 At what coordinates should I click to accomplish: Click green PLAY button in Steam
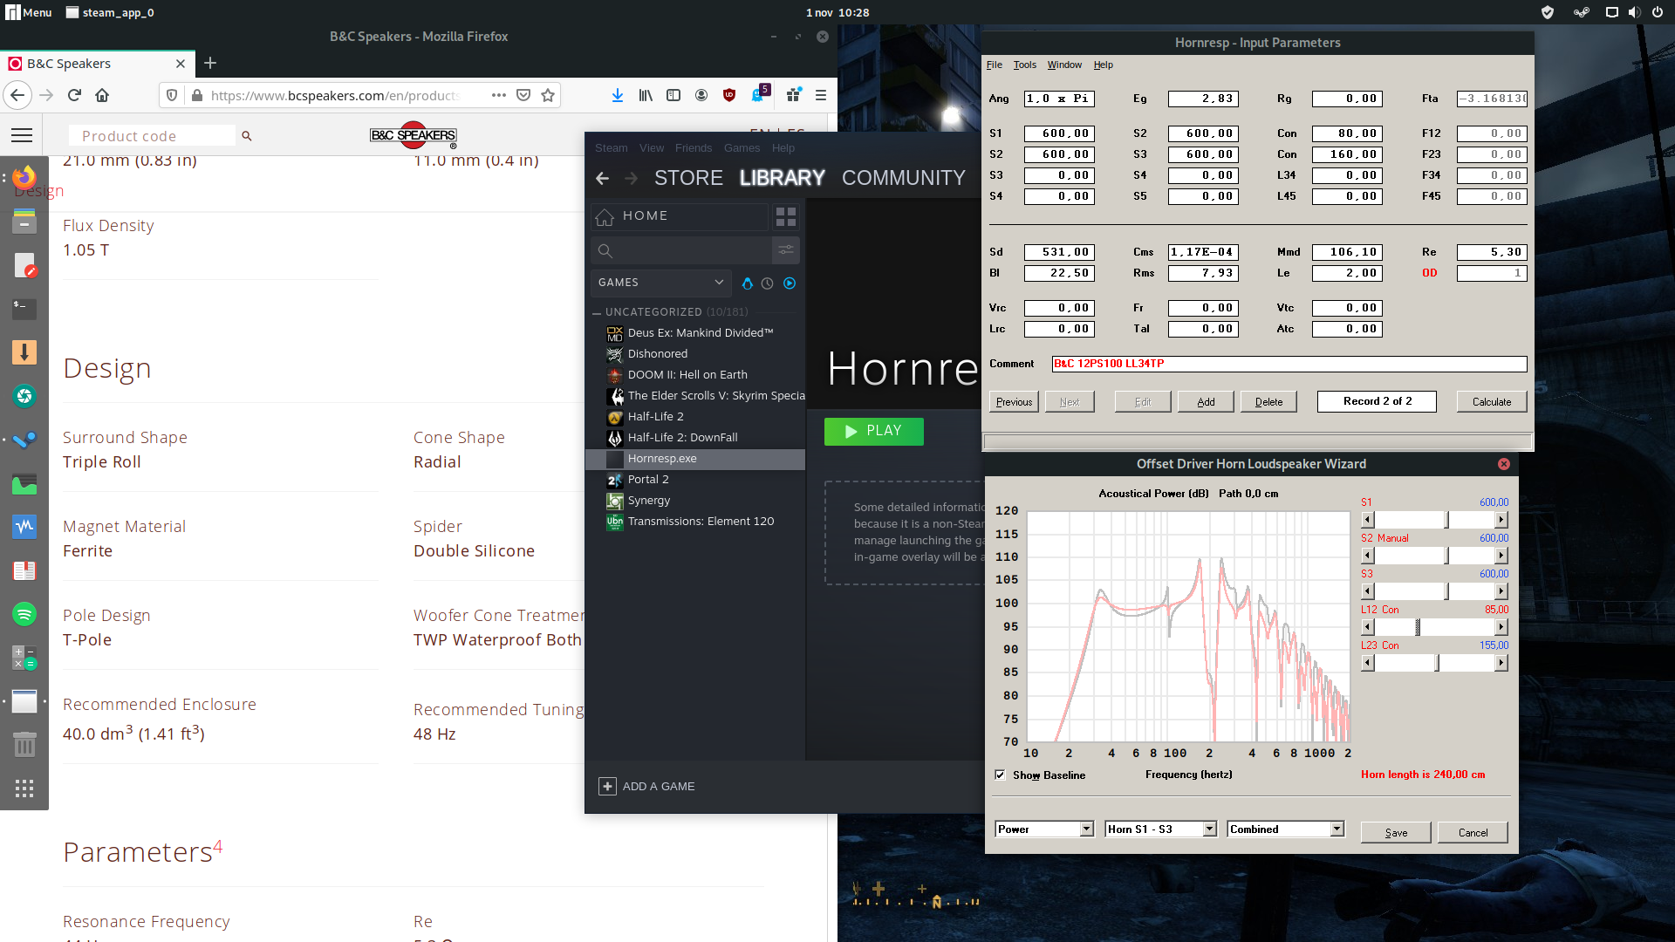pyautogui.click(x=873, y=431)
